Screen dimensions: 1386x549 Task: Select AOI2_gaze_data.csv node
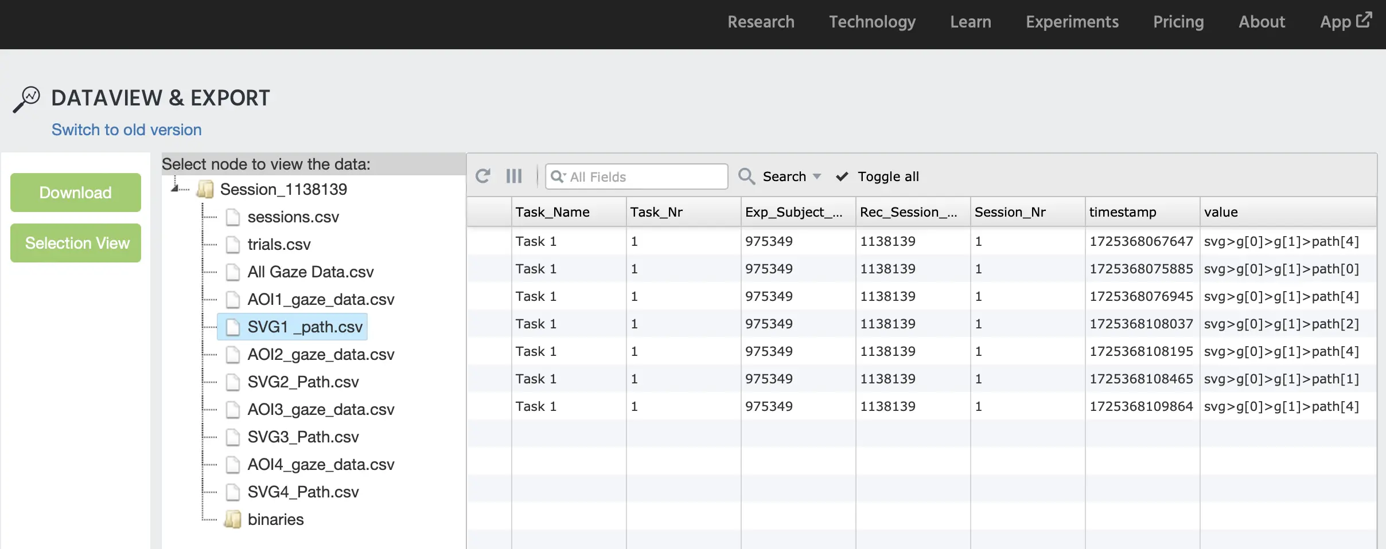(x=321, y=355)
